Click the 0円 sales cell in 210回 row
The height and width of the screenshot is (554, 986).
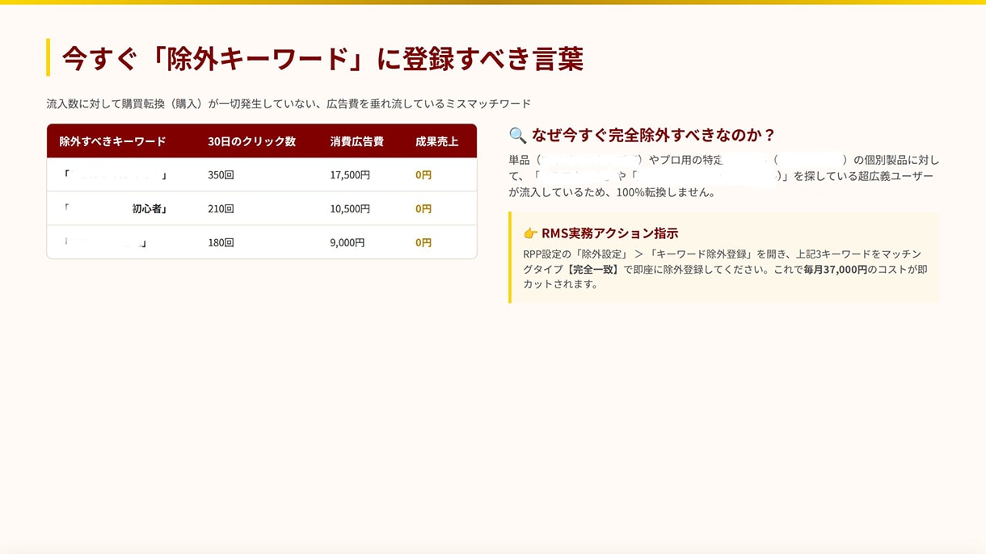[423, 208]
